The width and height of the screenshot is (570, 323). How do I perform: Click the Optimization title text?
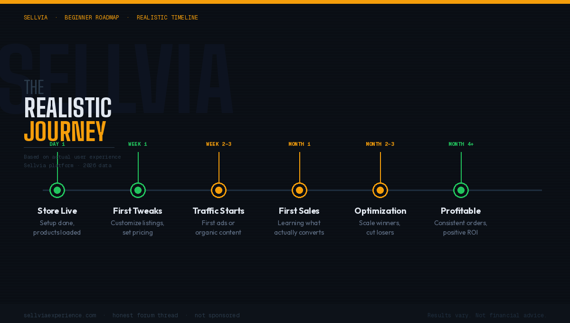380,211
